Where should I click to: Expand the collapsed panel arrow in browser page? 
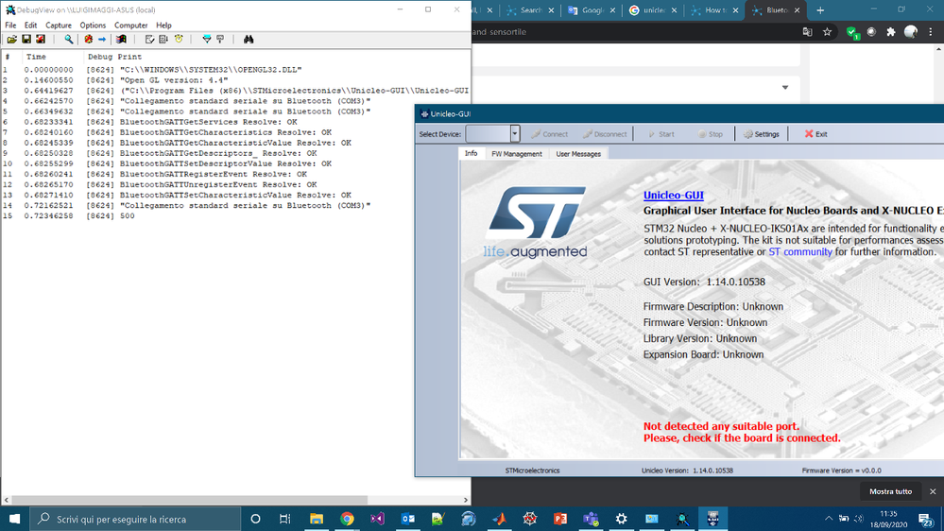pos(785,87)
